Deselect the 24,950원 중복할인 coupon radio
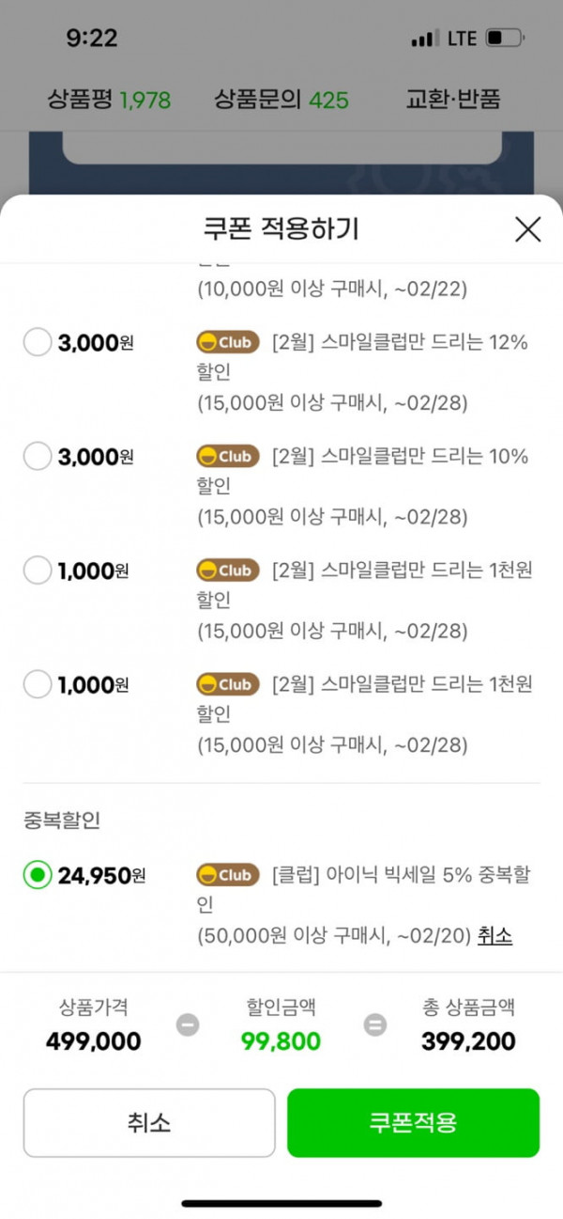Viewport: 563px width, 1219px height. 38,875
